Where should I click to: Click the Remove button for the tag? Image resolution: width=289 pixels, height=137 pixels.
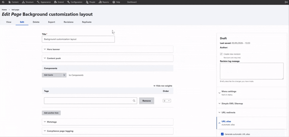[x=147, y=101]
